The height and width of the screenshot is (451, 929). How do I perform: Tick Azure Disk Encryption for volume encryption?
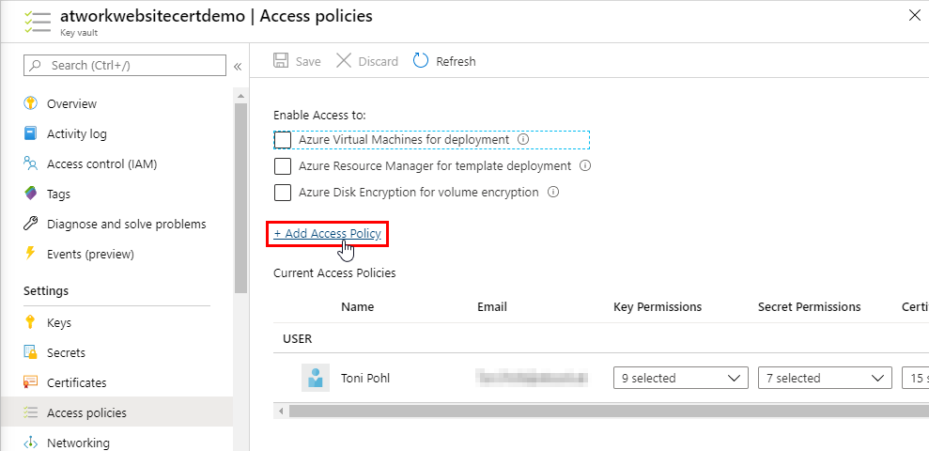(283, 193)
